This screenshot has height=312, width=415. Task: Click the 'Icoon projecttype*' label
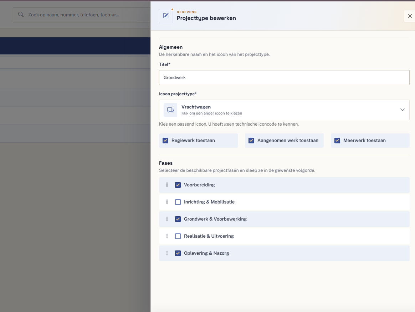click(x=178, y=94)
